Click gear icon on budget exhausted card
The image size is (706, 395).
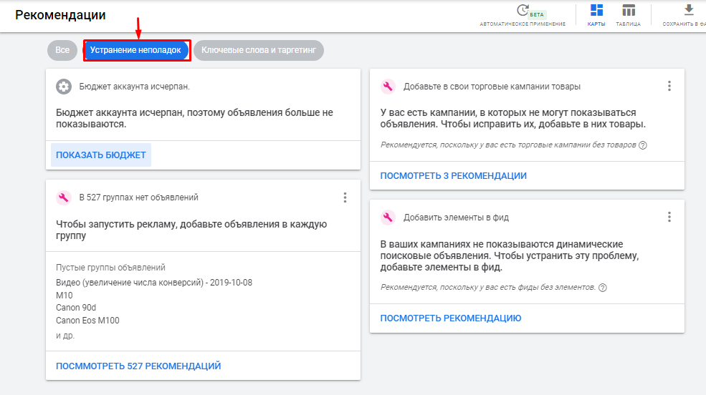64,87
